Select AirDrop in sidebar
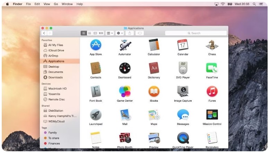 point(60,56)
